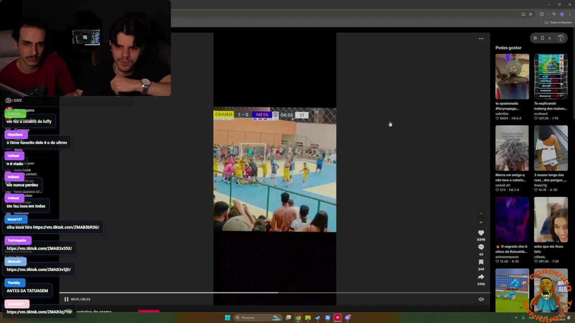This screenshot has height=323, width=575.
Task: Bookmark this page with the star icon
Action: pos(530,14)
